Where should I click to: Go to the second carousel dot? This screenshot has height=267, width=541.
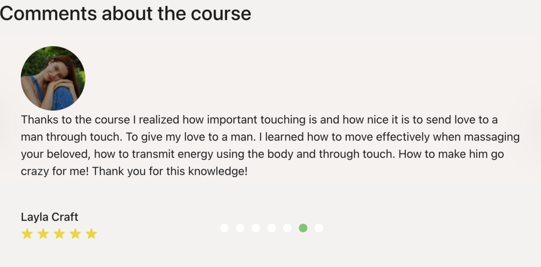point(240,228)
